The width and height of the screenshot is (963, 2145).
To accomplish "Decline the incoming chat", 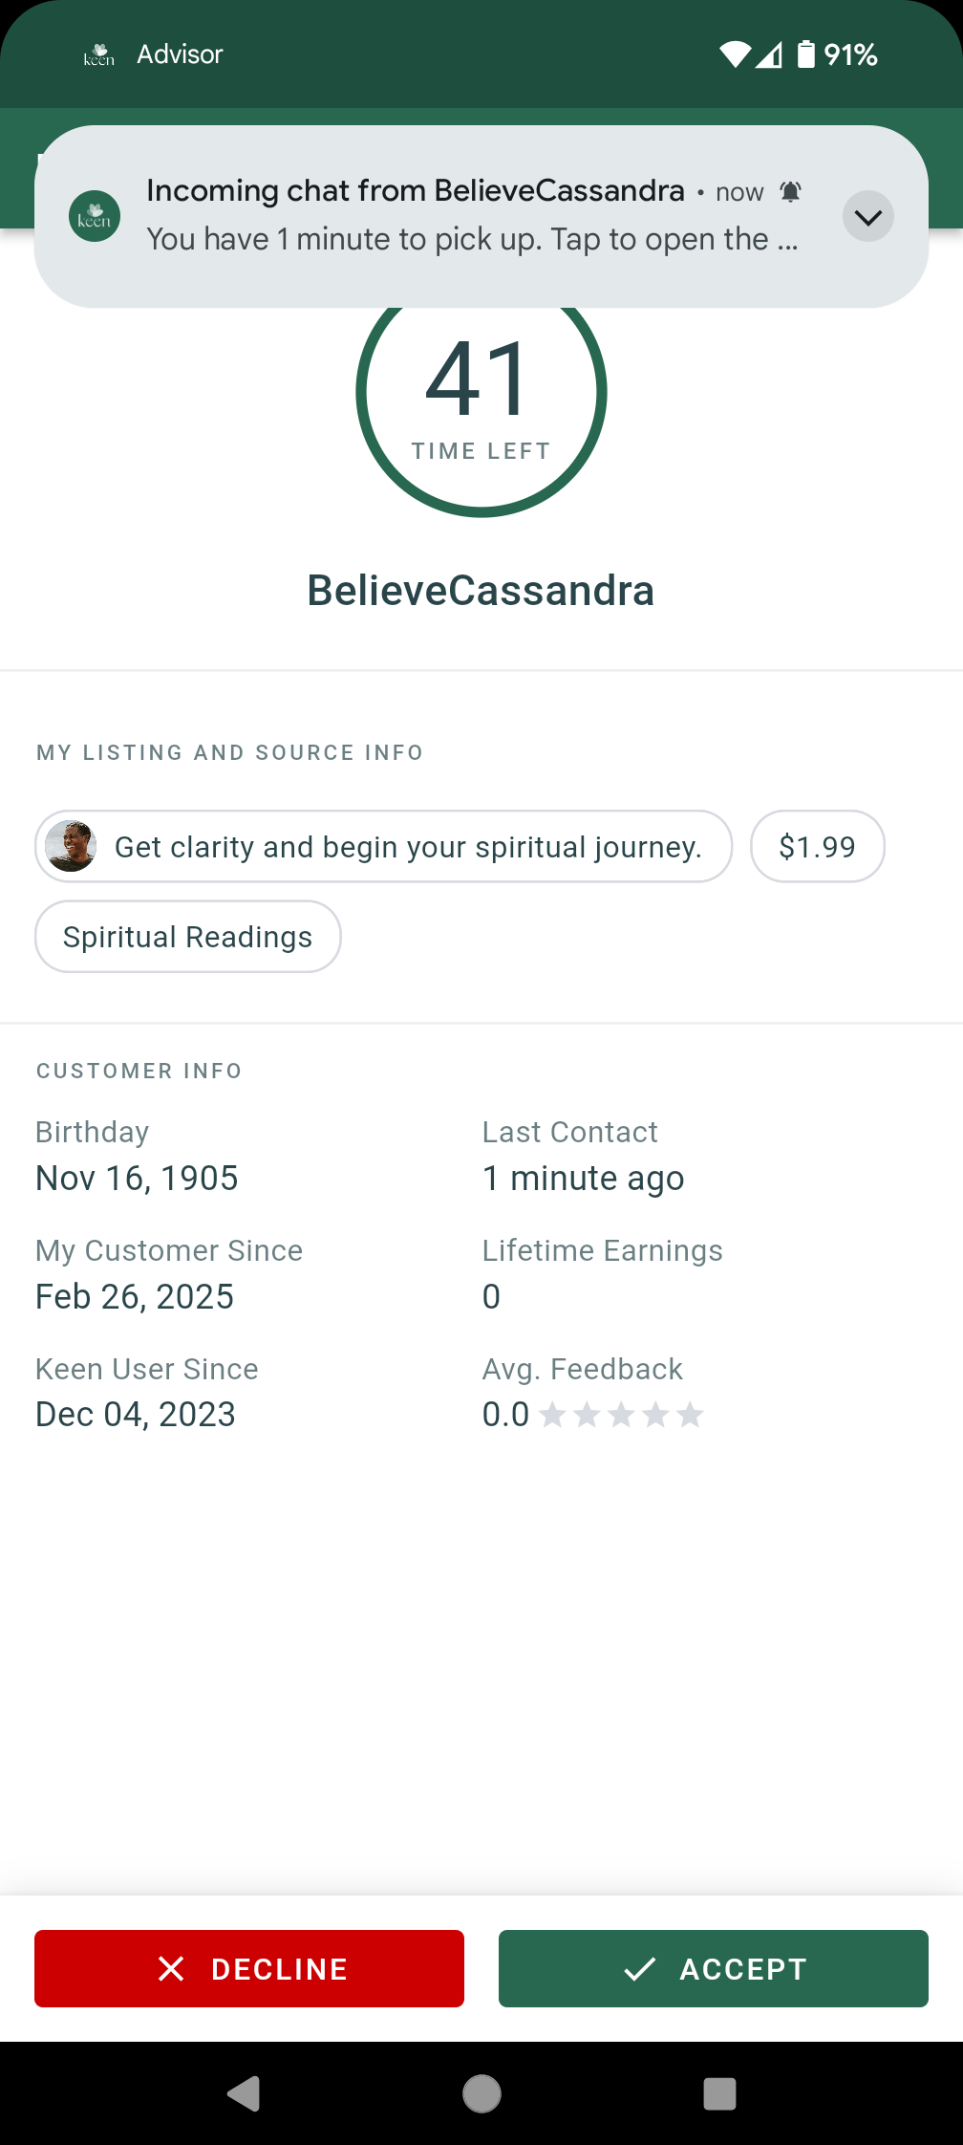I will point(249,1968).
